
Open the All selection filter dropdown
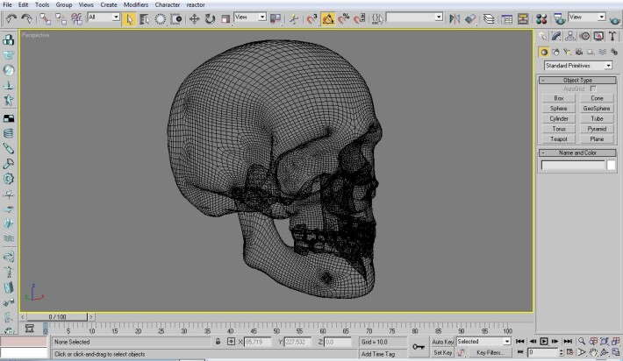pyautogui.click(x=104, y=17)
